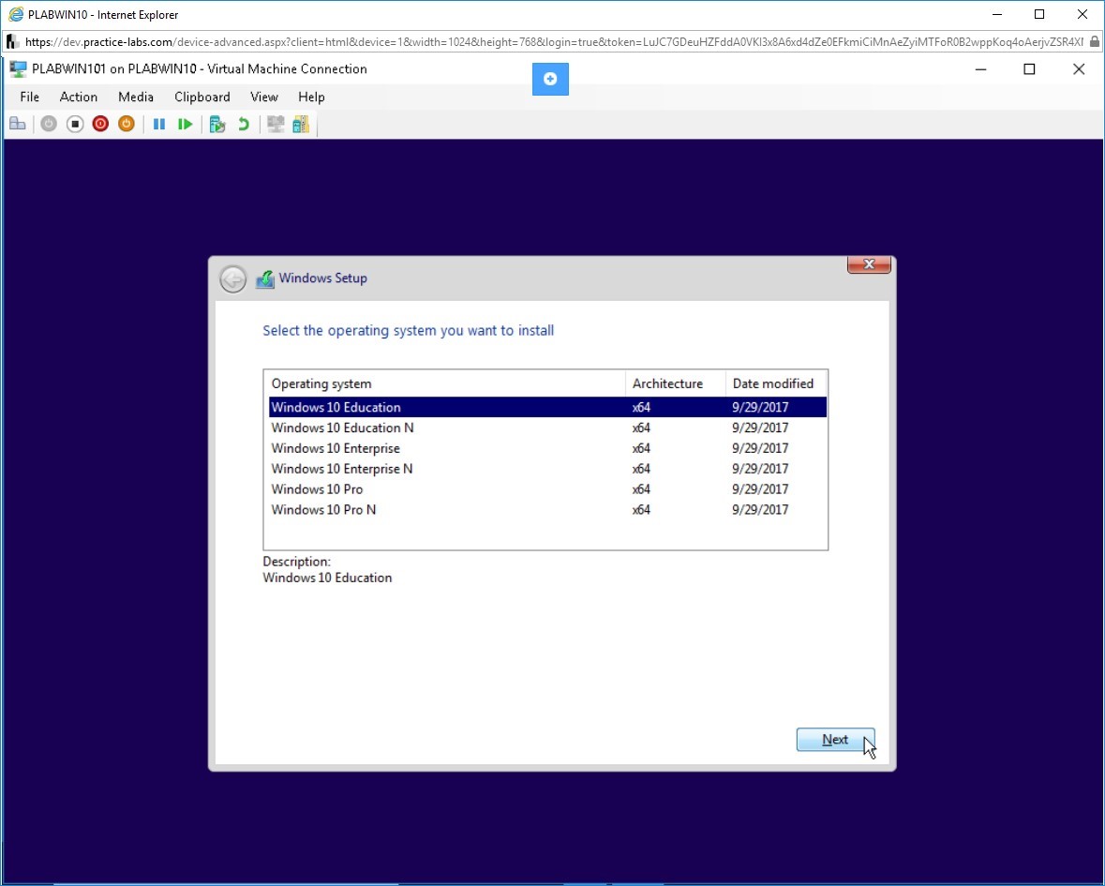The height and width of the screenshot is (886, 1105).
Task: Close the Internet Explorer window
Action: pyautogui.click(x=1083, y=14)
